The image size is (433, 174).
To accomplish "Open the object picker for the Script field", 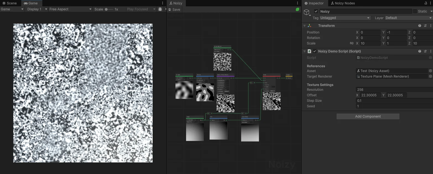I will [x=431, y=58].
